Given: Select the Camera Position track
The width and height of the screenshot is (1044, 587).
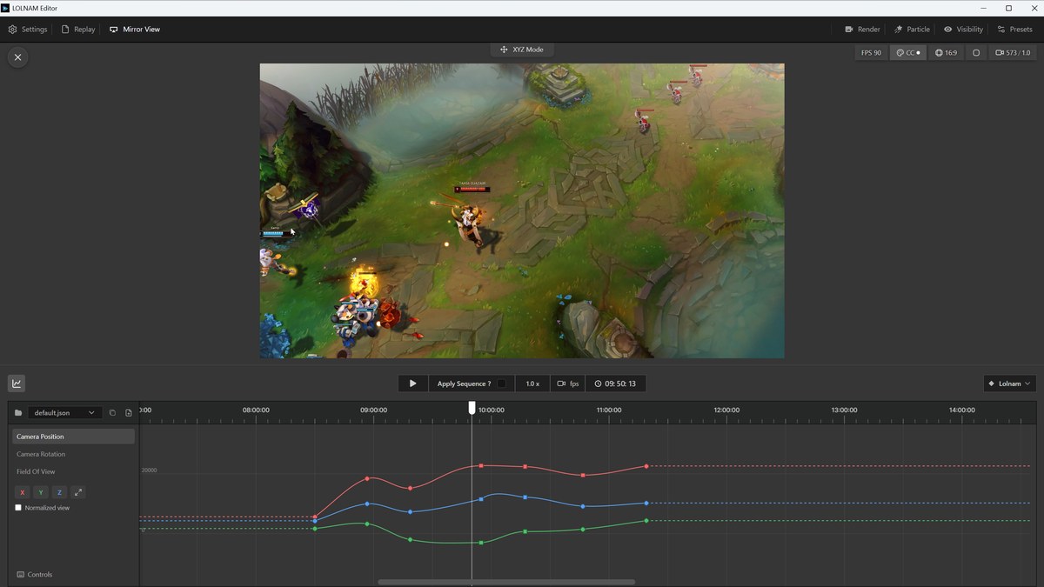Looking at the screenshot, I should click(x=73, y=437).
